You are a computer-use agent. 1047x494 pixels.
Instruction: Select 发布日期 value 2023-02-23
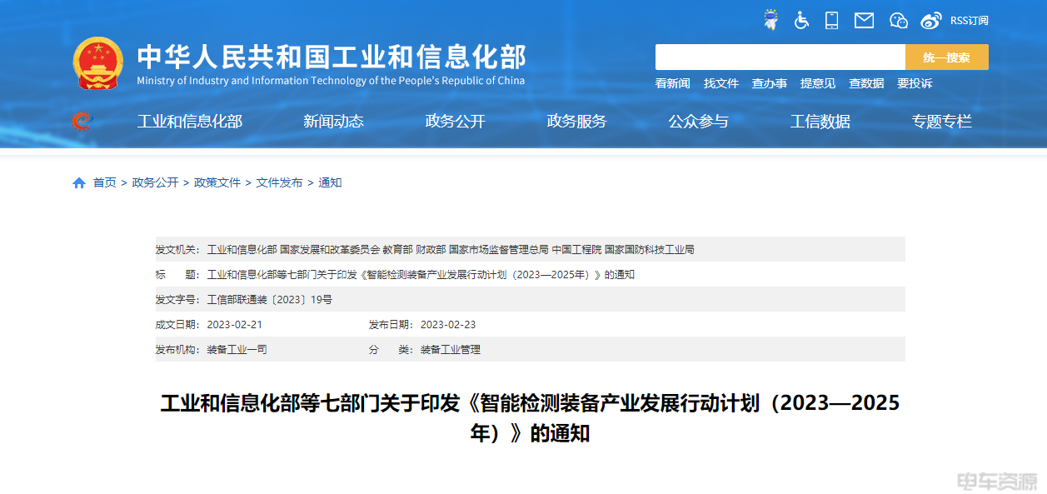pyautogui.click(x=448, y=324)
